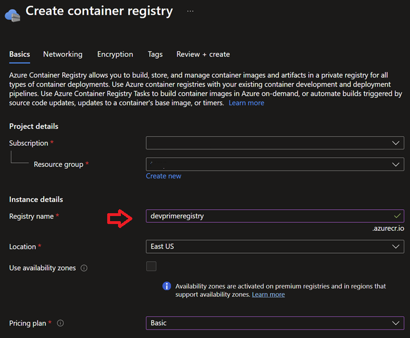Switch to the Networking tab
This screenshot has width=410, height=338.
click(63, 54)
